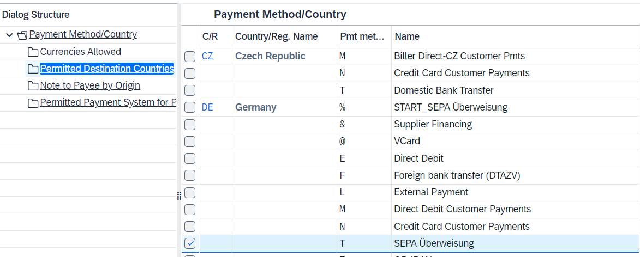
Task: Collapse the Payment Method/Country tree node
Action: (9, 35)
